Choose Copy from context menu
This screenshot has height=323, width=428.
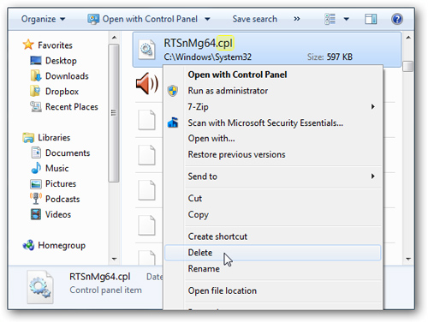(273, 214)
